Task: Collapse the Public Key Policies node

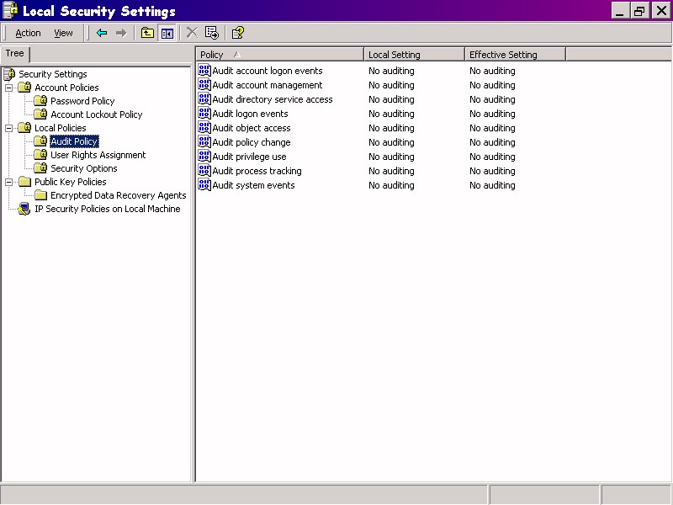Action: (8, 182)
